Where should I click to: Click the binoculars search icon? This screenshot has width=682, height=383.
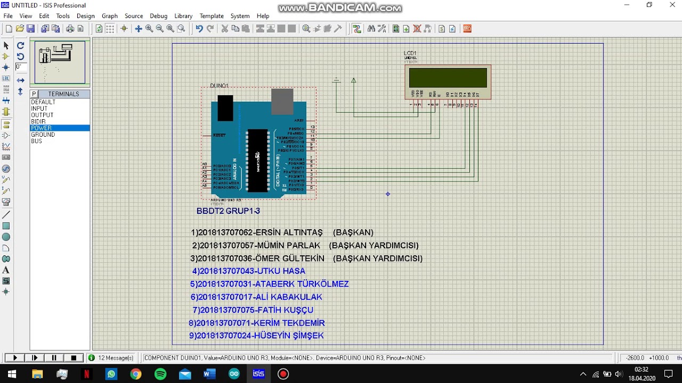pos(371,29)
